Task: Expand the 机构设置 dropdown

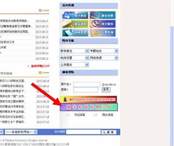Action: click(74, 58)
